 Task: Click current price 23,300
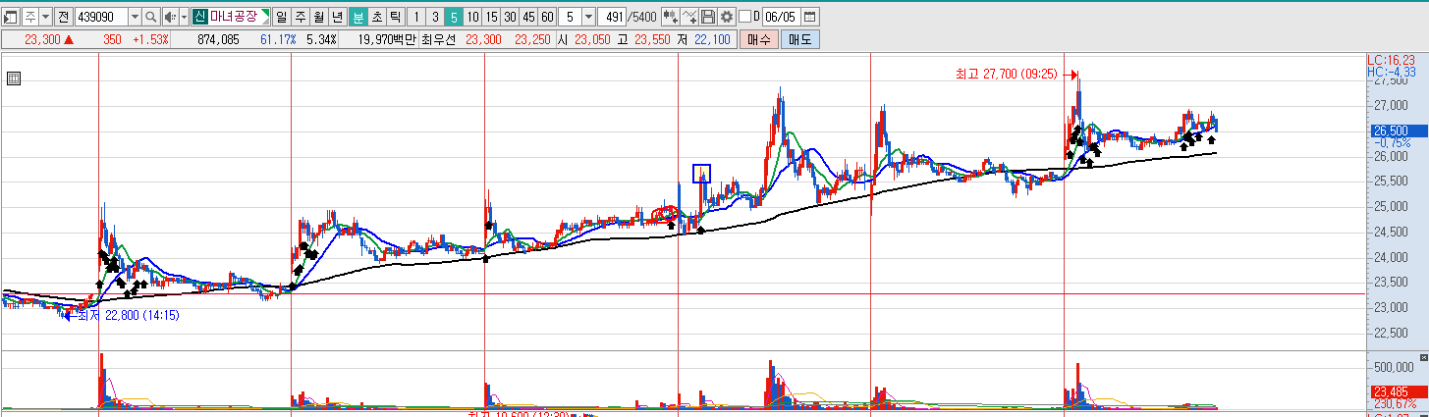[x=43, y=39]
